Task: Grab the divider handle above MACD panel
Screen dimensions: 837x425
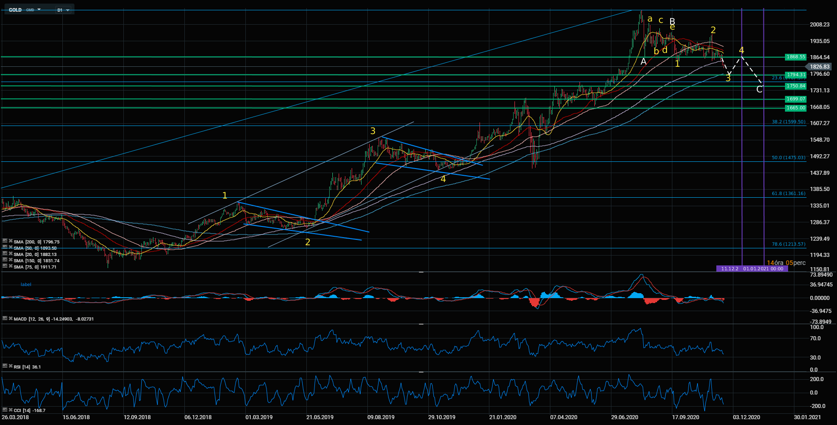Action: [421, 272]
